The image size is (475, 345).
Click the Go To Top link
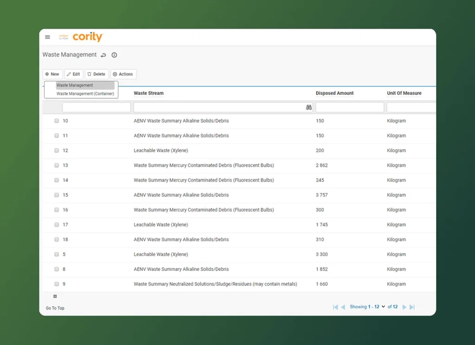[x=54, y=308]
